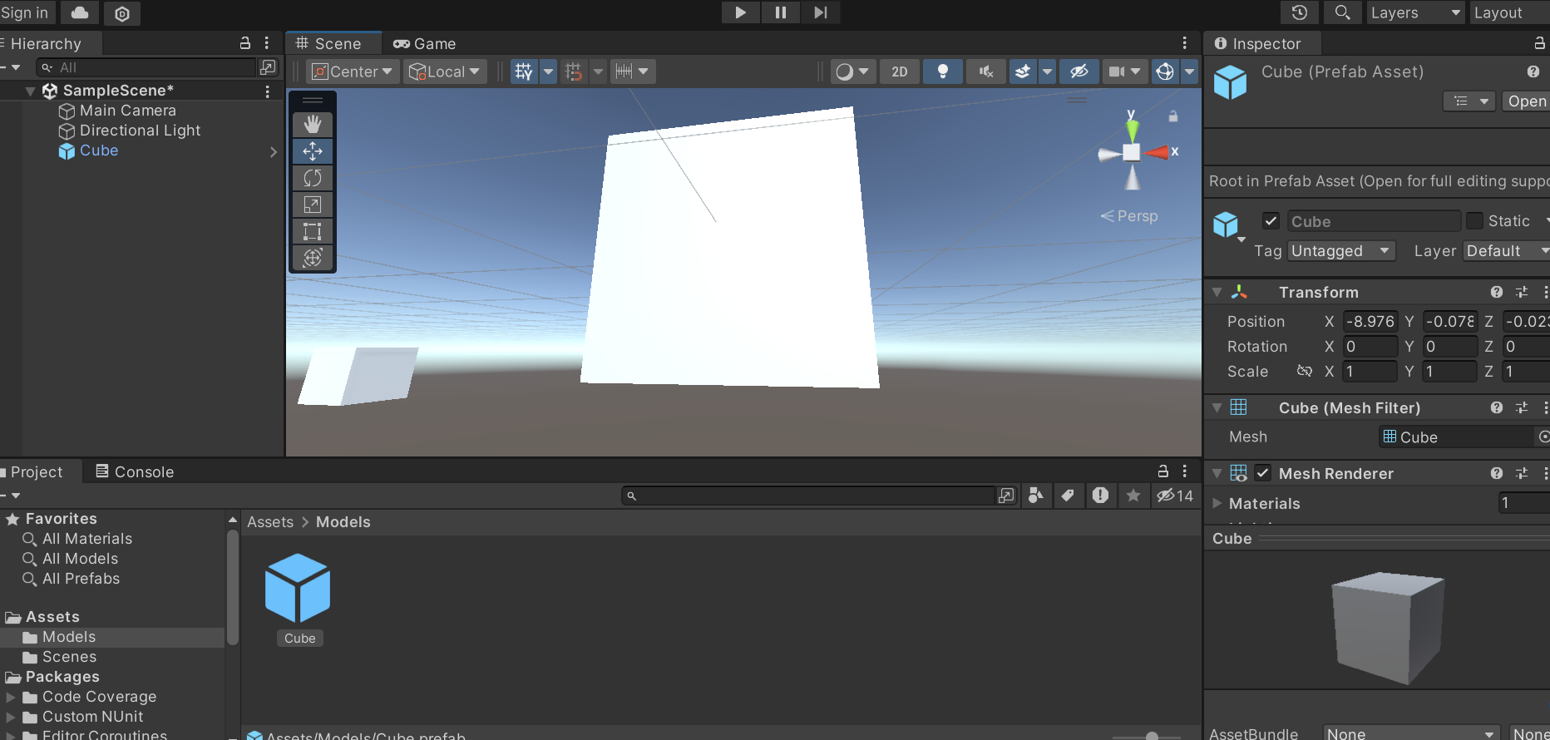Toggle the favorites star filter
Screen dimensions: 1550x740
(x=1133, y=496)
